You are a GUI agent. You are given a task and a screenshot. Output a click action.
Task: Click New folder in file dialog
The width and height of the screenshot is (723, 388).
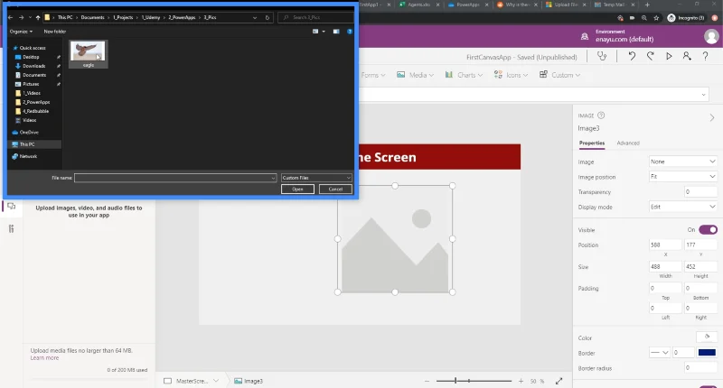pyautogui.click(x=55, y=32)
